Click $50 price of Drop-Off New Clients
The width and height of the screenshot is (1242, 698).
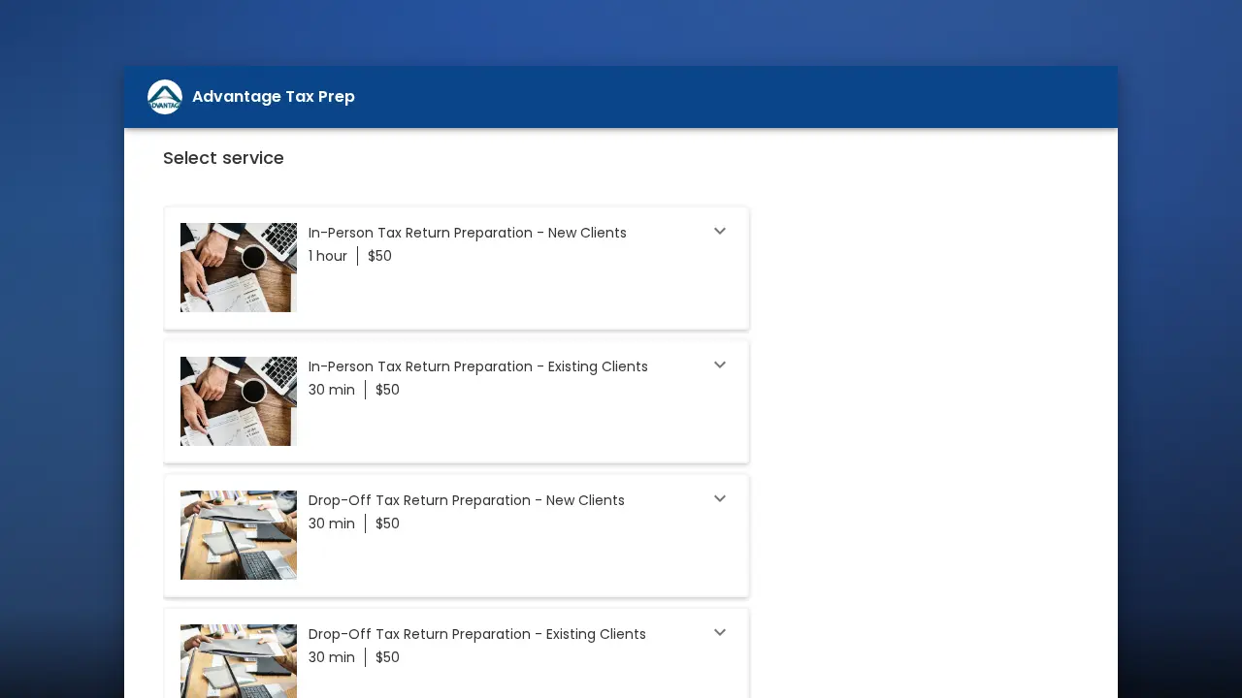[x=387, y=523]
